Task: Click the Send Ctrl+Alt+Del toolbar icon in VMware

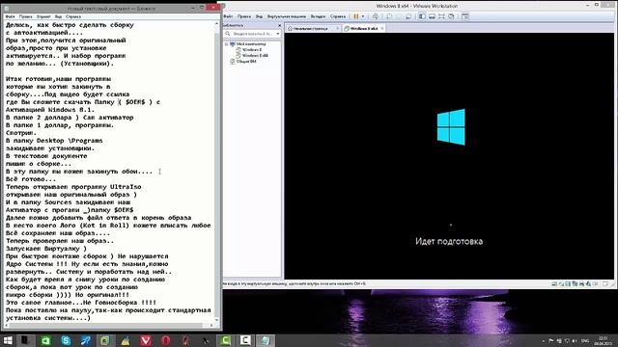Action: 376,16
